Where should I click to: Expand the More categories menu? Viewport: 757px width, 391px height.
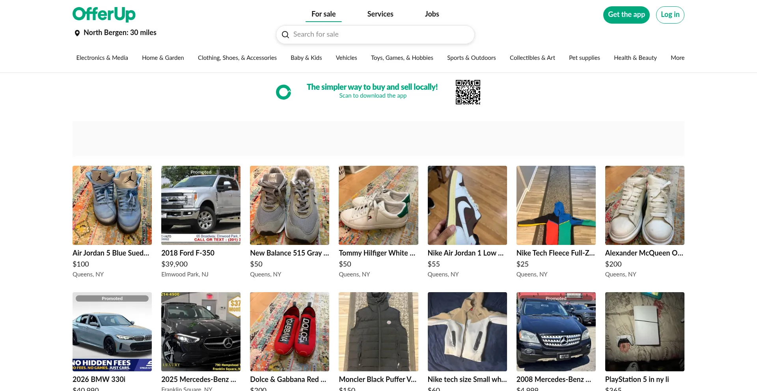[x=677, y=58]
